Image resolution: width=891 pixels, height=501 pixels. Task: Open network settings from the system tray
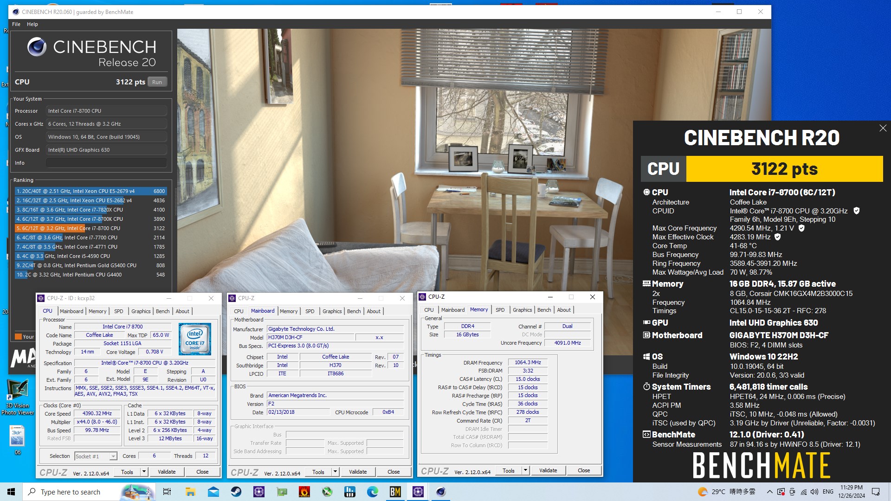click(803, 492)
